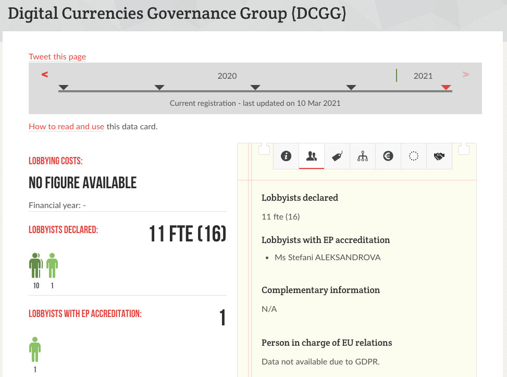
Task: Click 'Data not available due to GDPR.' text
Action: [x=320, y=362]
